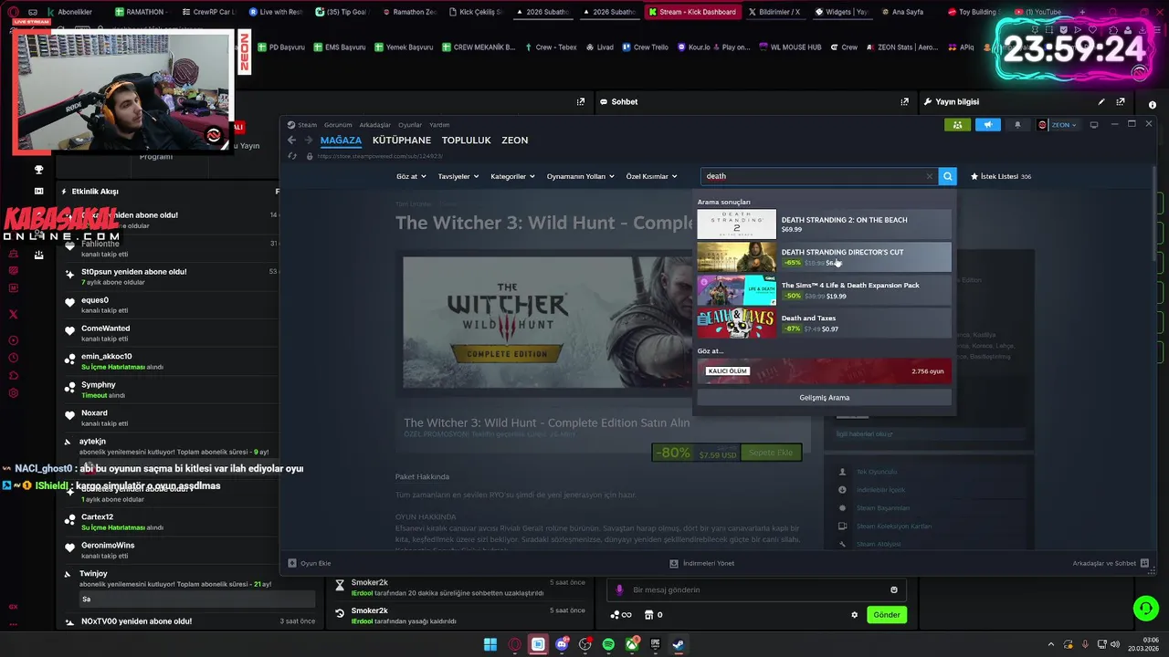This screenshot has width=1169, height=657.
Task: Click İstek Listesi wishlist star
Action: tap(974, 176)
